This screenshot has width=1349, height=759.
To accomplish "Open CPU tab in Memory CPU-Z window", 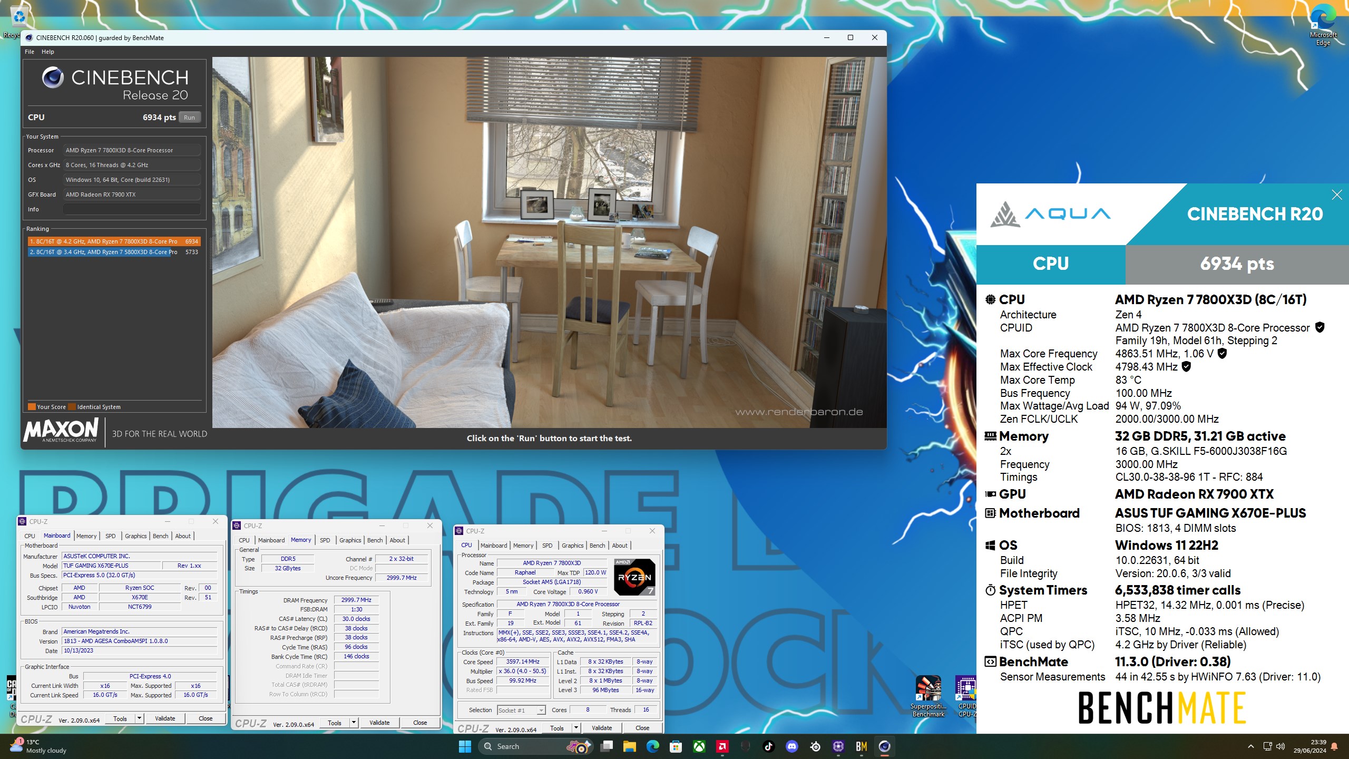I will [244, 540].
